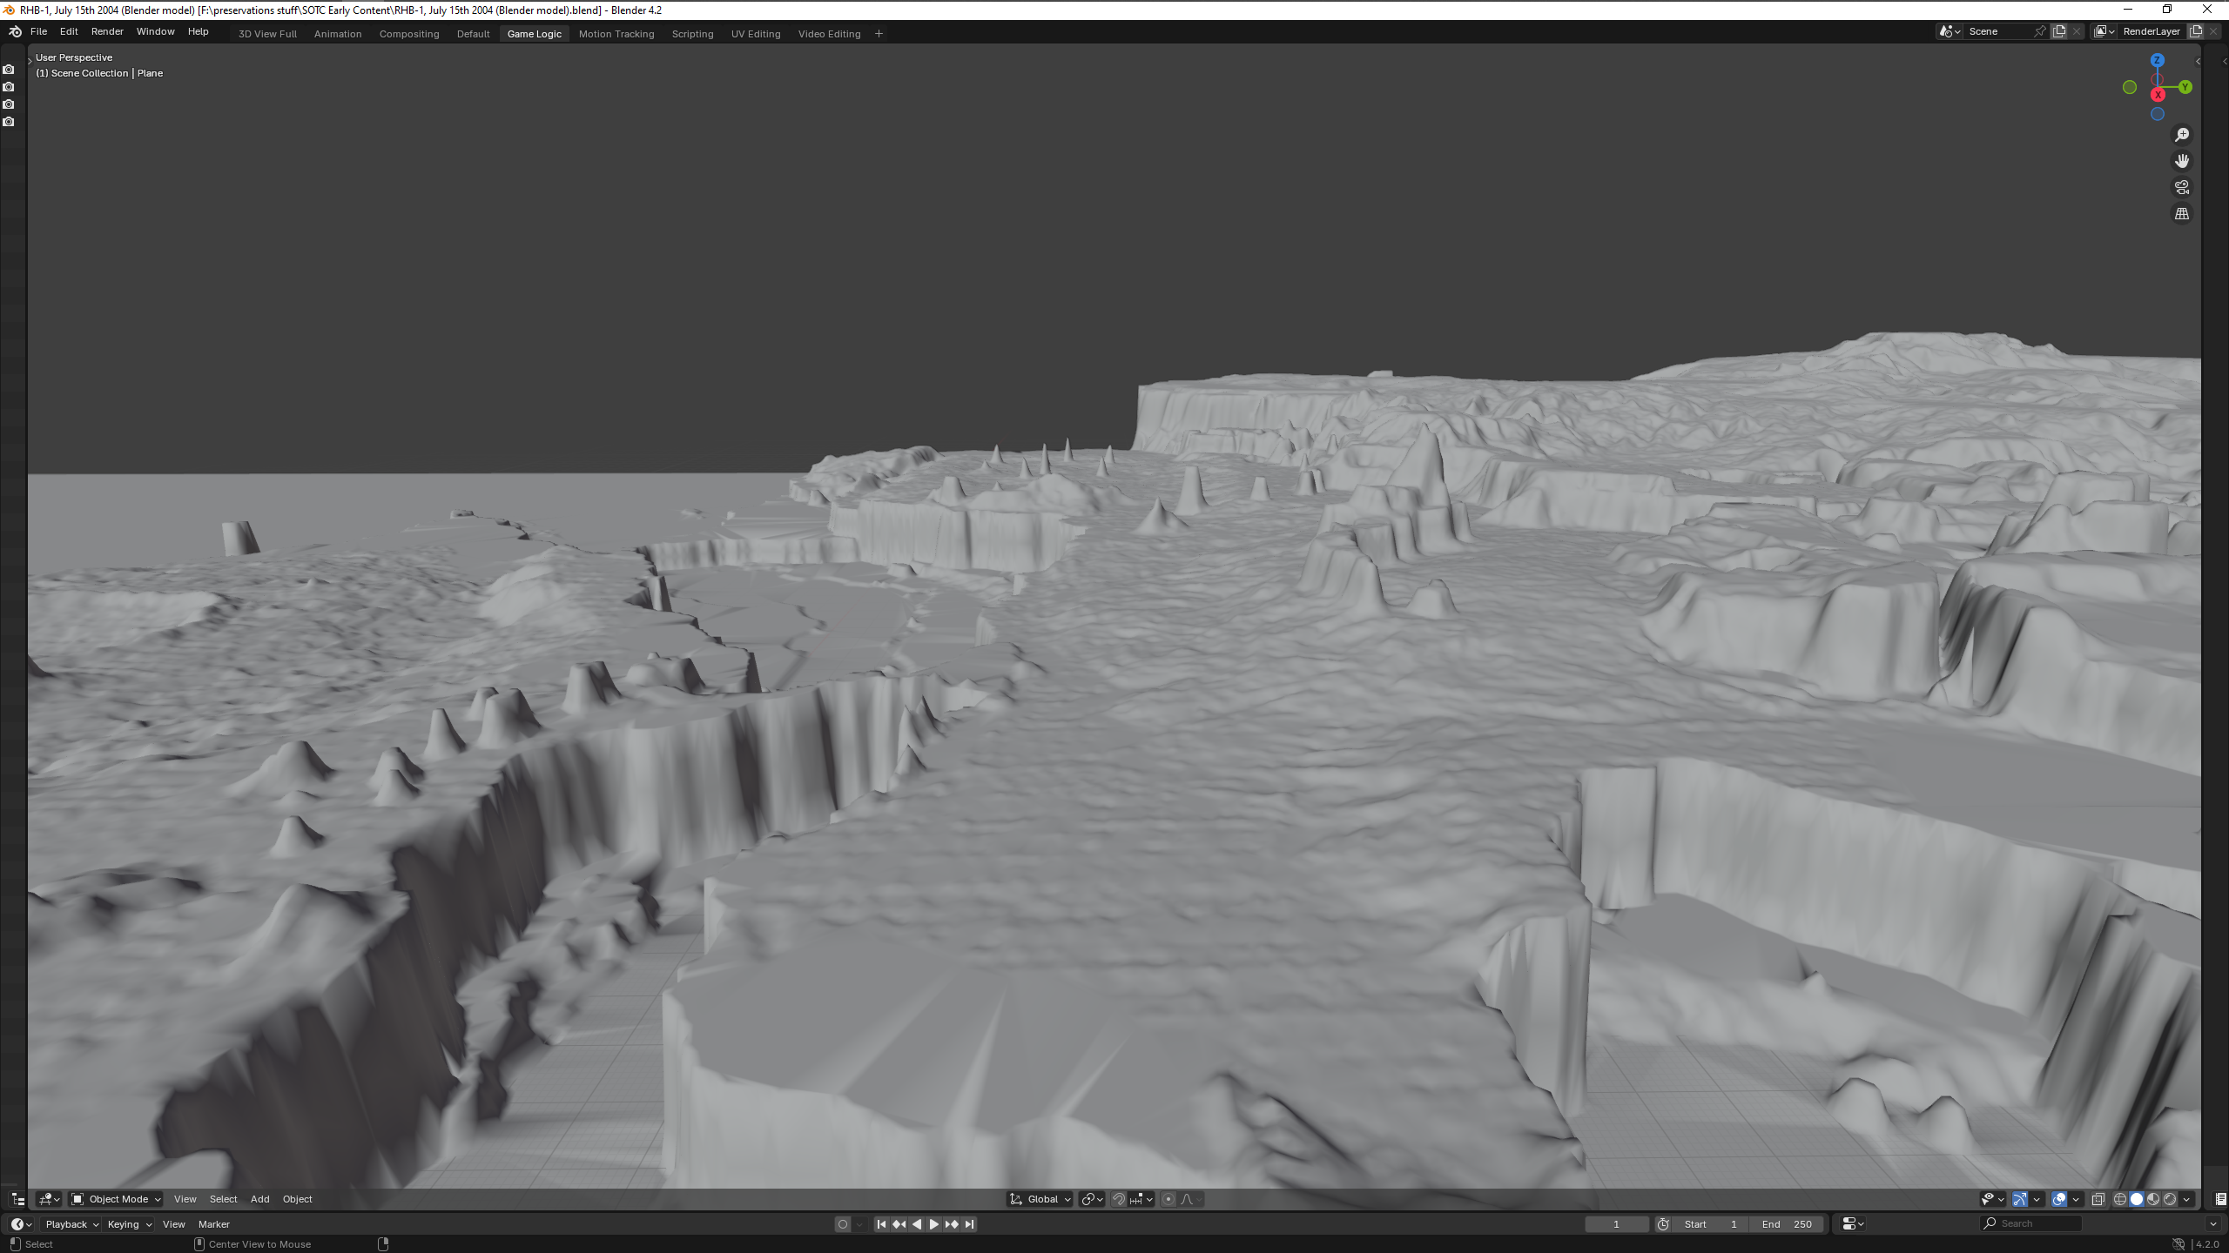
Task: Select the hand pan view tool
Action: [x=2181, y=161]
